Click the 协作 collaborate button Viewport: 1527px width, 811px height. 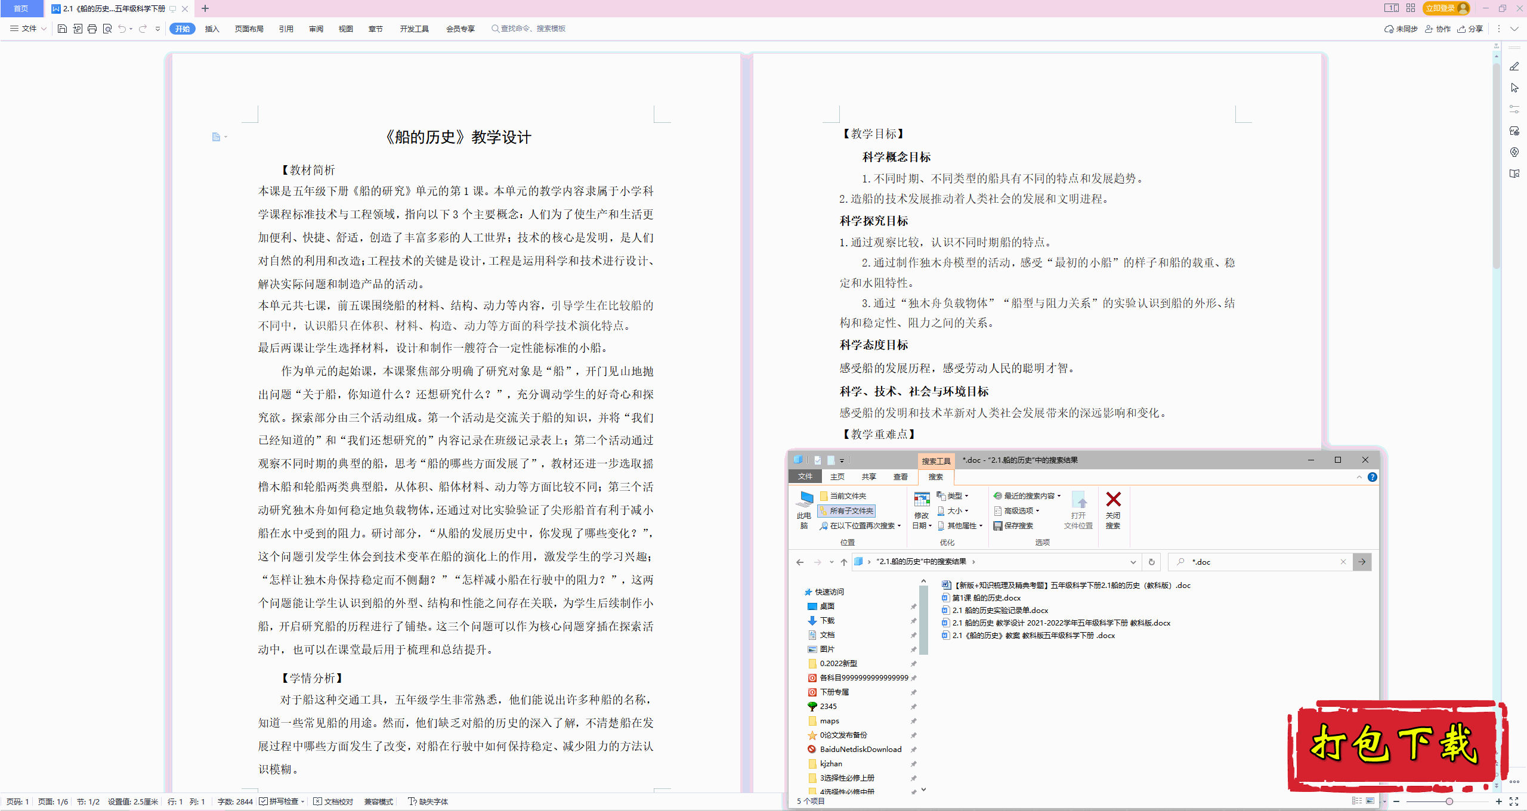pos(1438,29)
